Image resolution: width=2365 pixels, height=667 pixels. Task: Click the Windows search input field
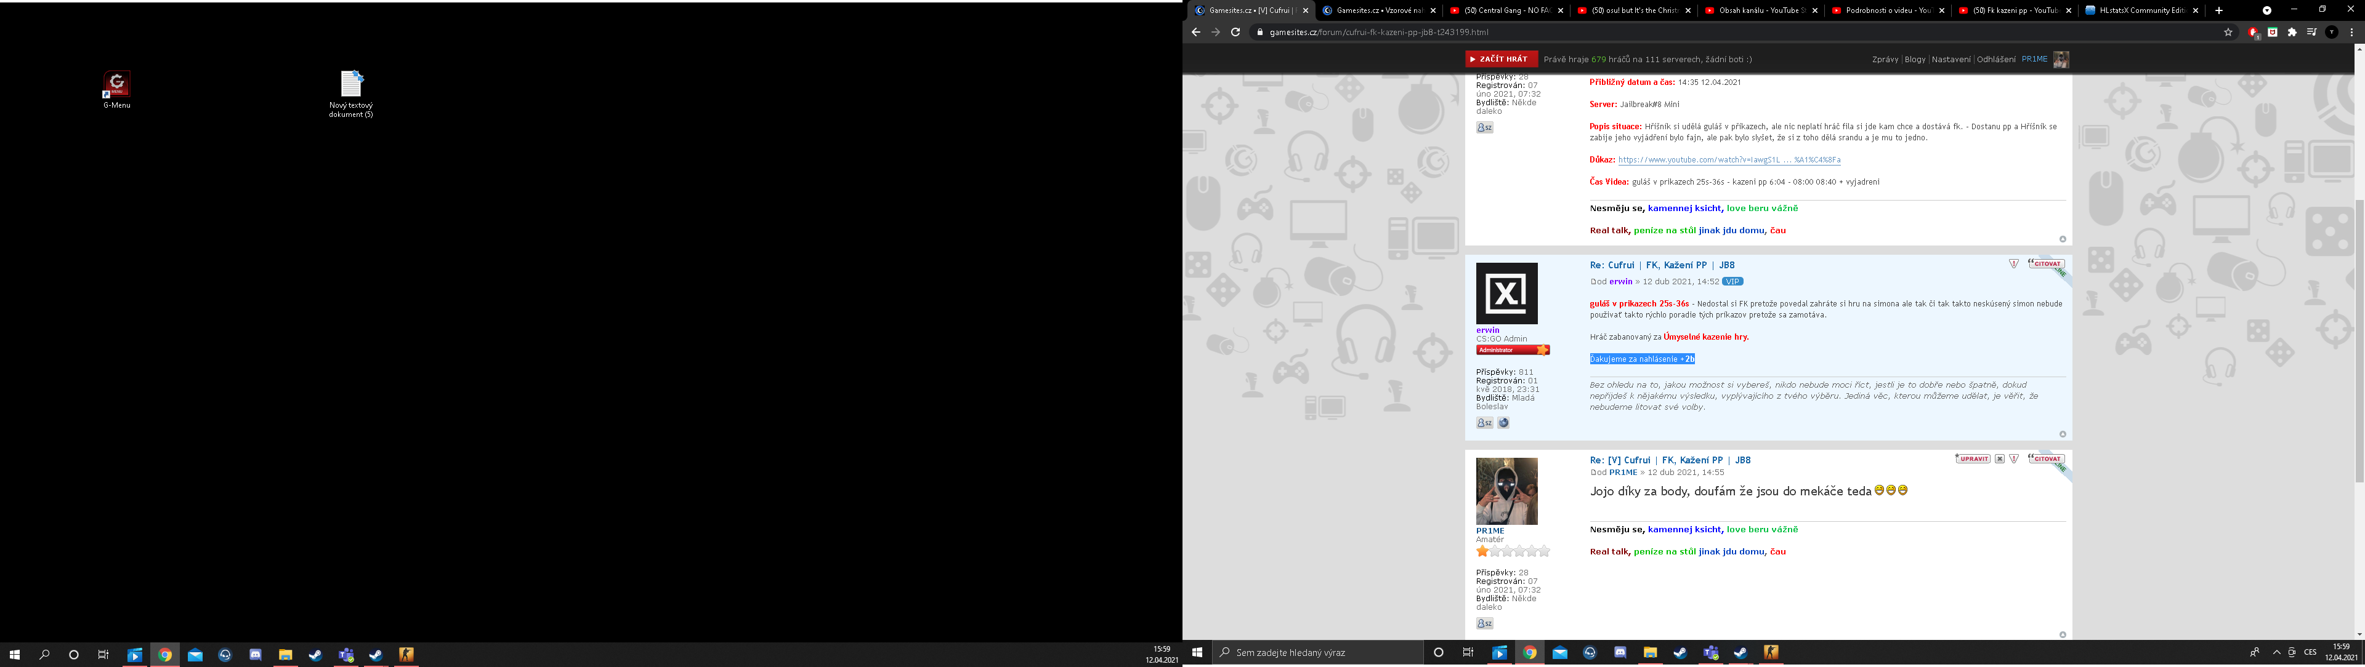click(x=1317, y=652)
